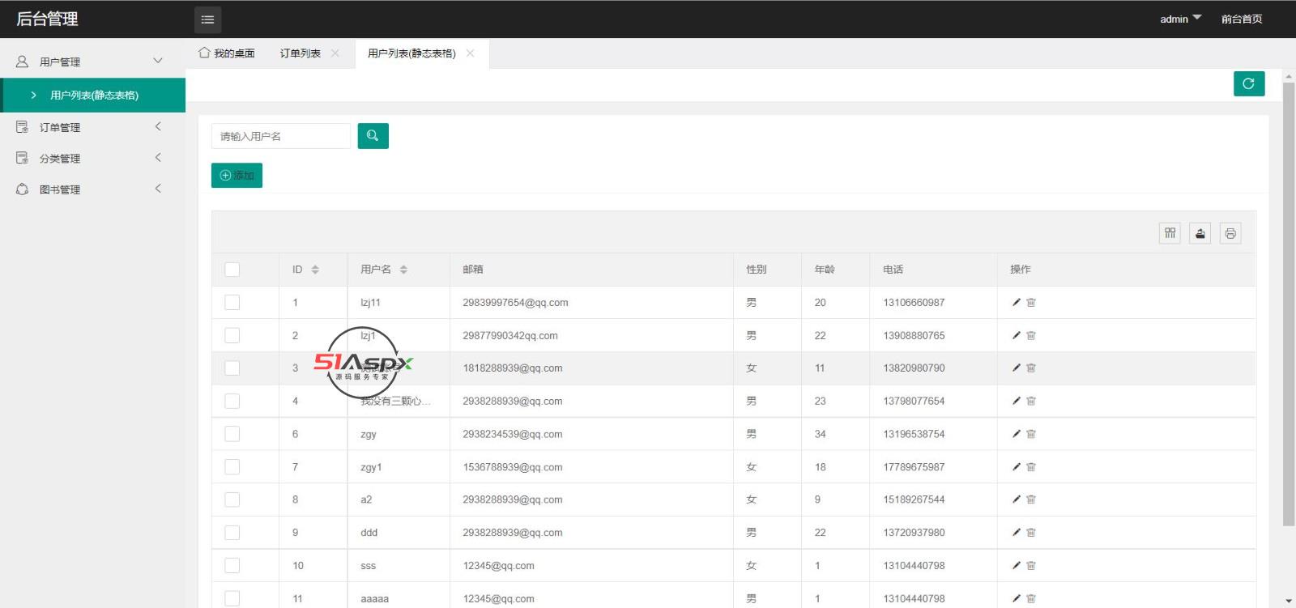Click the scrollbar down arrow

coord(1289,602)
